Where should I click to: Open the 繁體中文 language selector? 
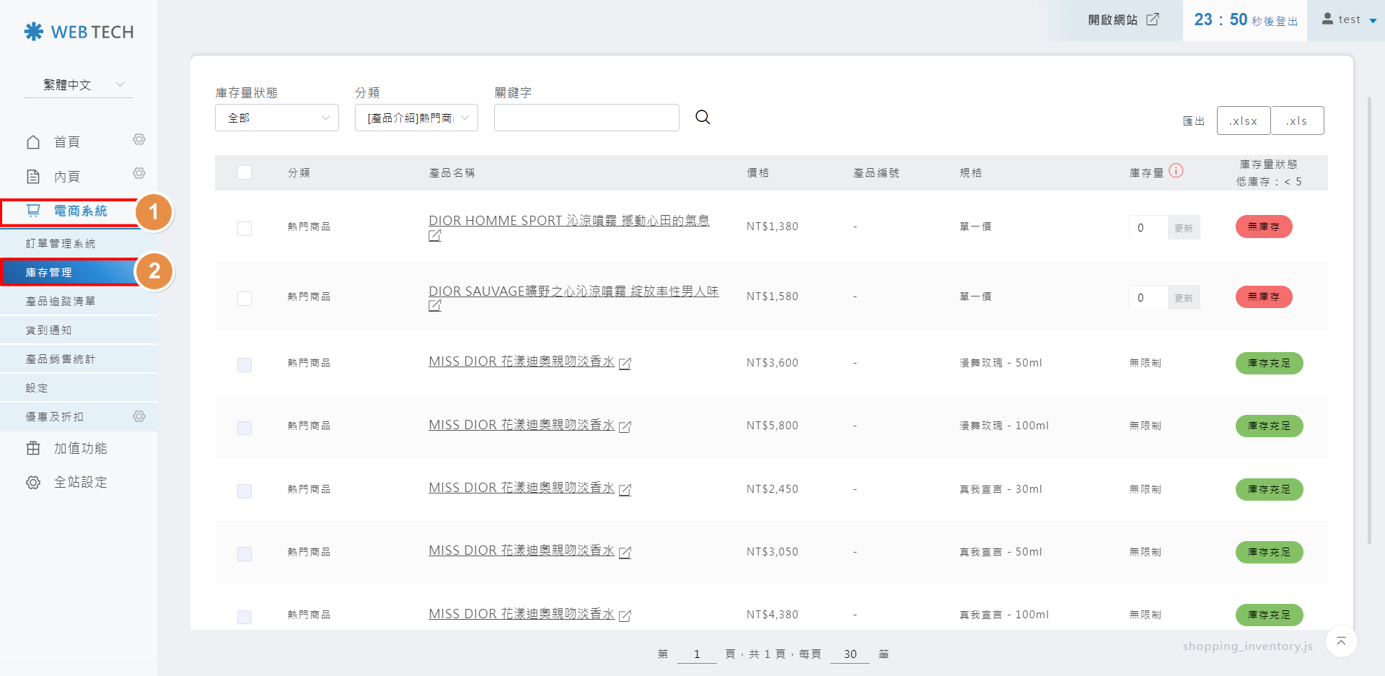click(79, 85)
